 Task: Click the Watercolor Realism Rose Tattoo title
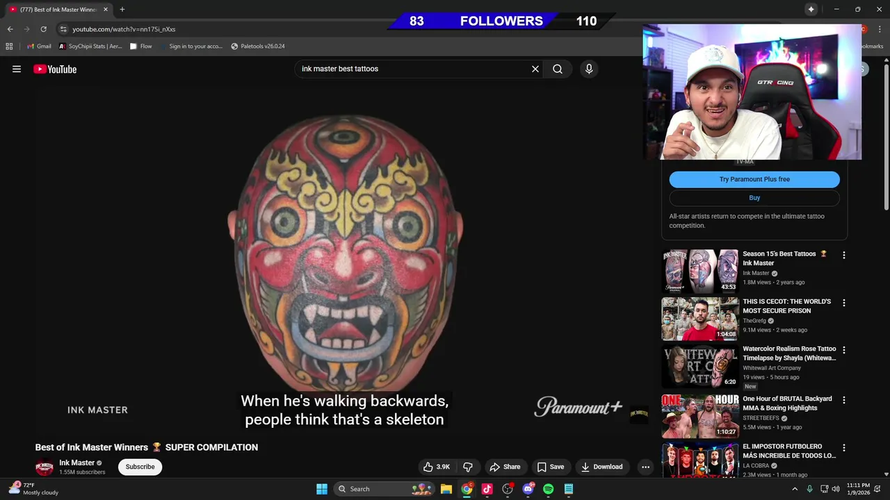tap(789, 353)
